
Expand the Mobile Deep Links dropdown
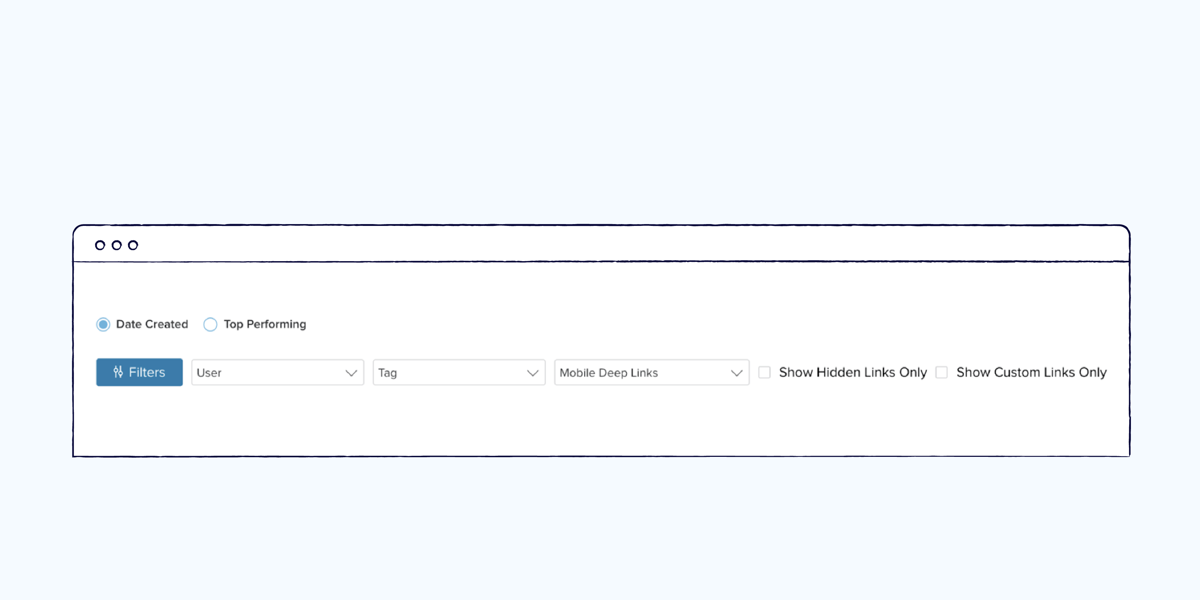tap(737, 373)
